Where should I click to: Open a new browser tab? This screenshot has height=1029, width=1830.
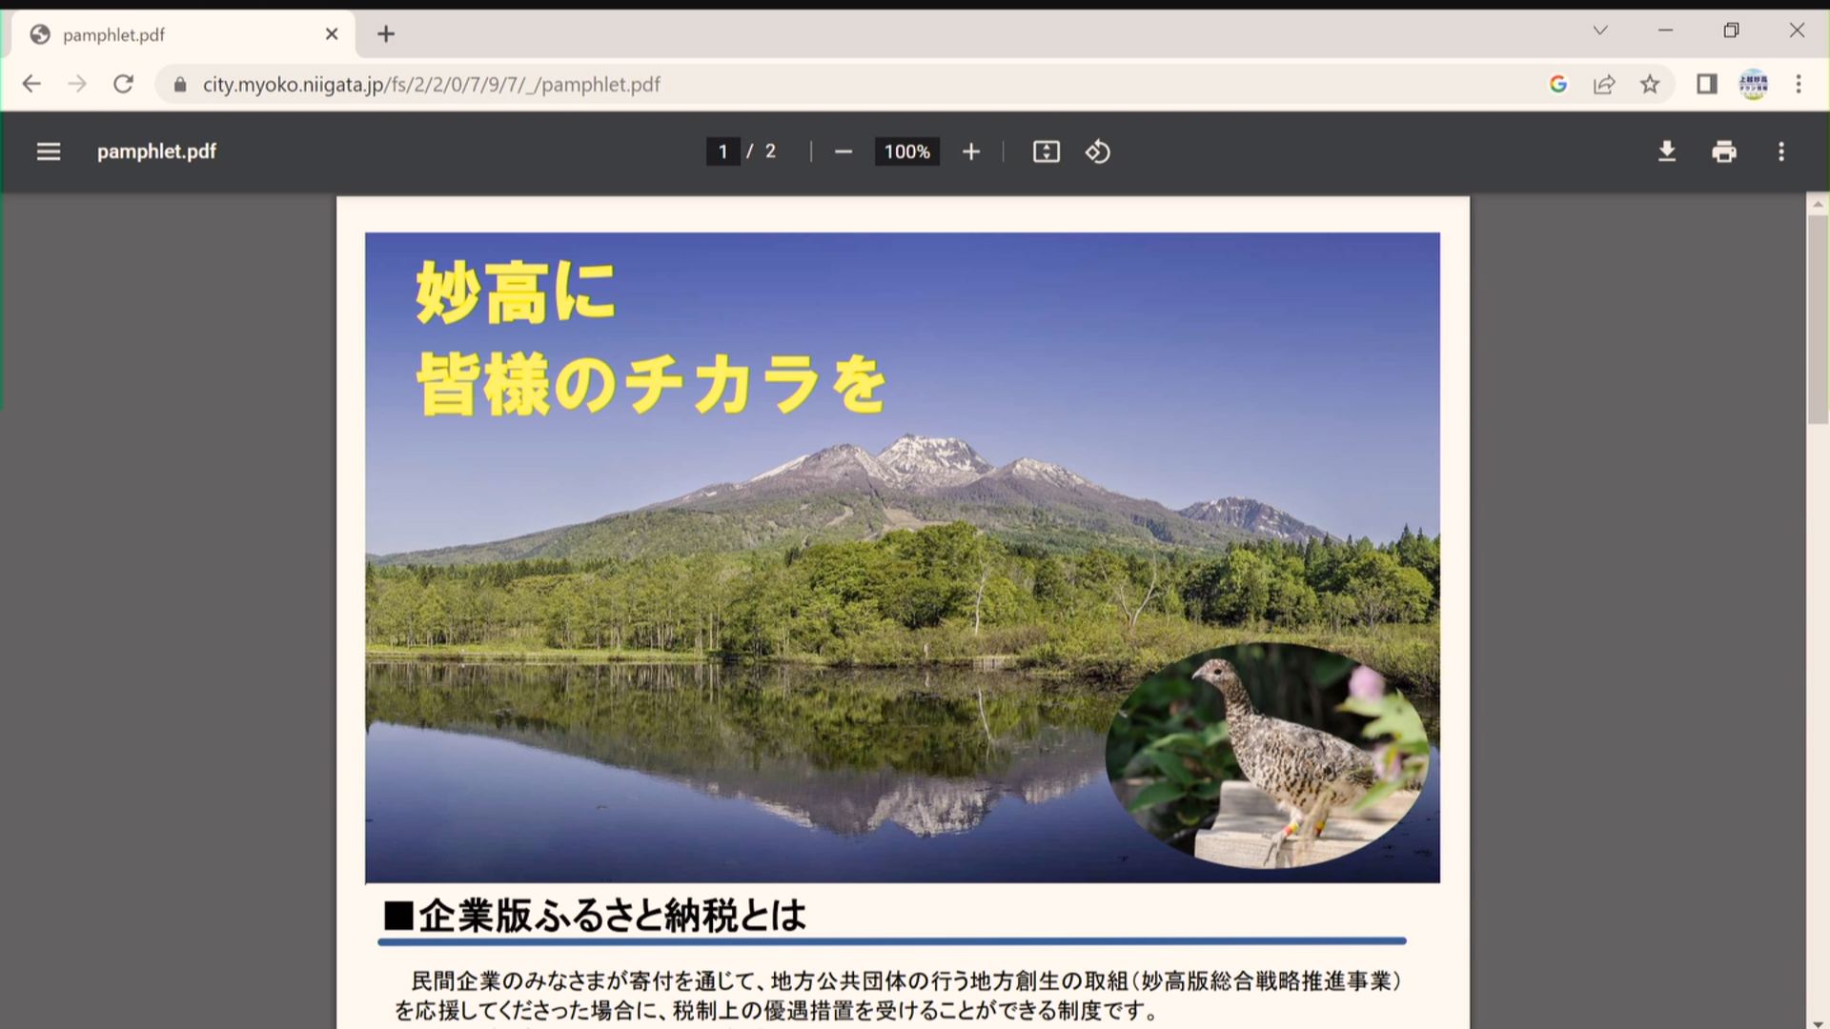pyautogui.click(x=385, y=34)
